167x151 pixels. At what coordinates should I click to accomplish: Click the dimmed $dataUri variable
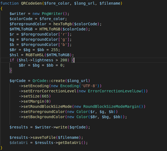coord(19,143)
